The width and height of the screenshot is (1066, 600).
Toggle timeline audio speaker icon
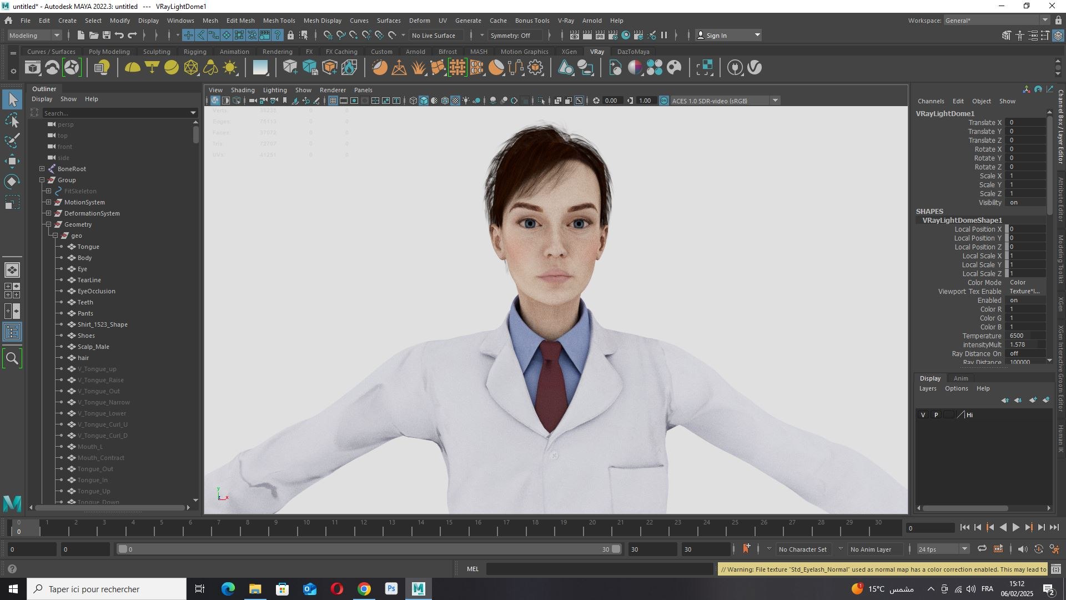(x=1022, y=549)
